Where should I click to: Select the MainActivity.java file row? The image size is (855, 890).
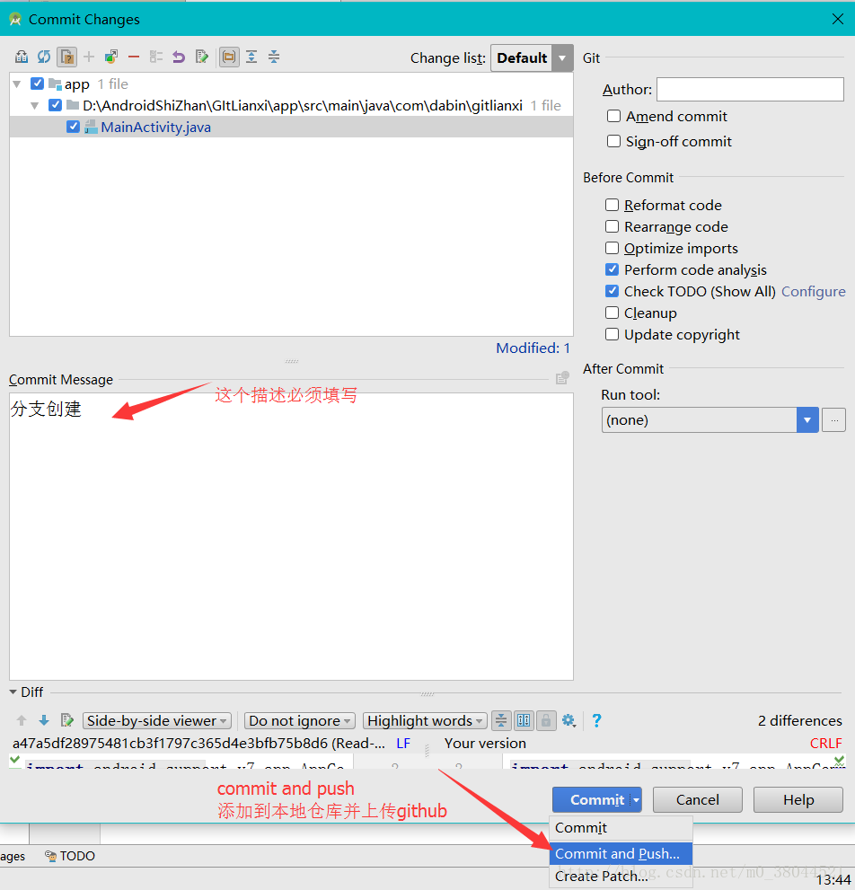[x=291, y=127]
